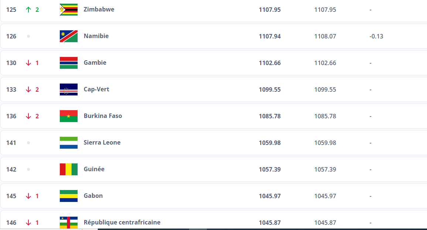Click the Gambie flag icon

click(69, 63)
